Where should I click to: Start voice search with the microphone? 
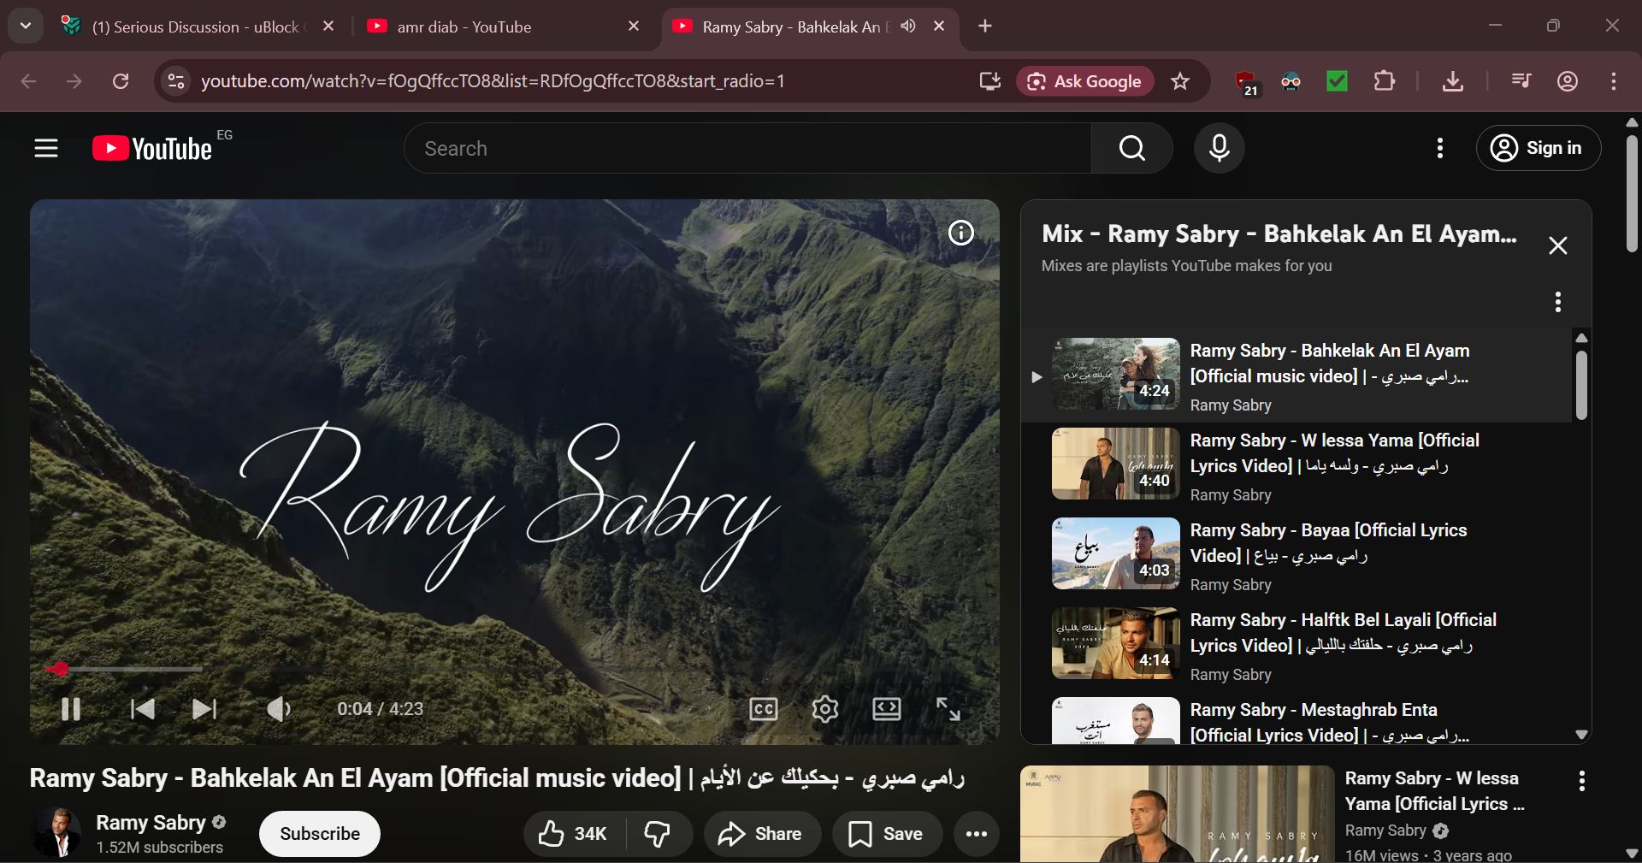pyautogui.click(x=1220, y=149)
